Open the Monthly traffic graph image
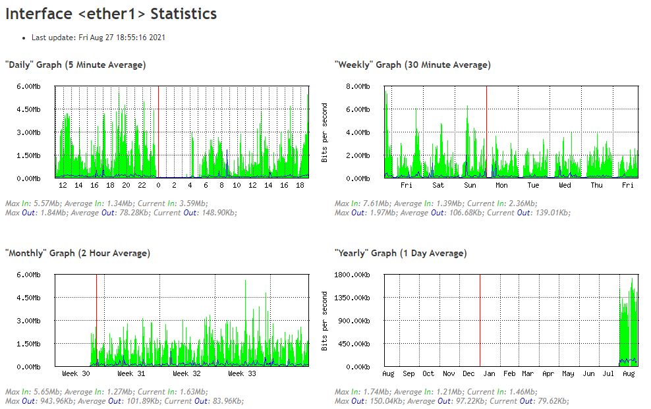This screenshot has width=651, height=409. coord(181,320)
